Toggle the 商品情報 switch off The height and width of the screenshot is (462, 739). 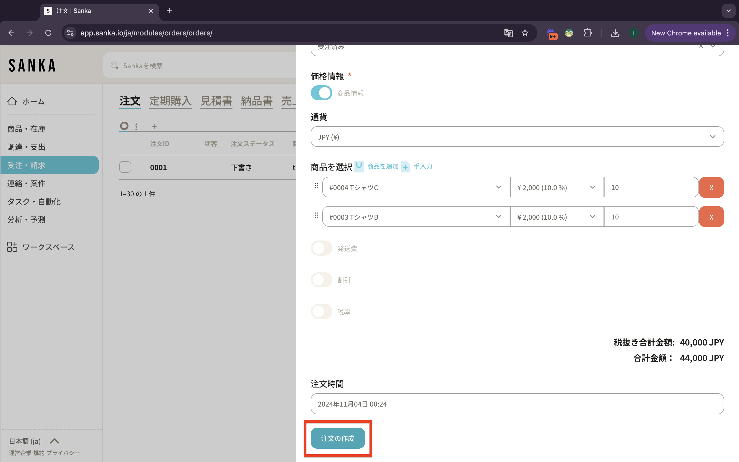[321, 93]
